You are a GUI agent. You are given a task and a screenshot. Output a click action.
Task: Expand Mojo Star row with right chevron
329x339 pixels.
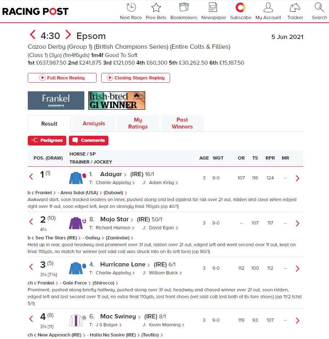click(298, 223)
